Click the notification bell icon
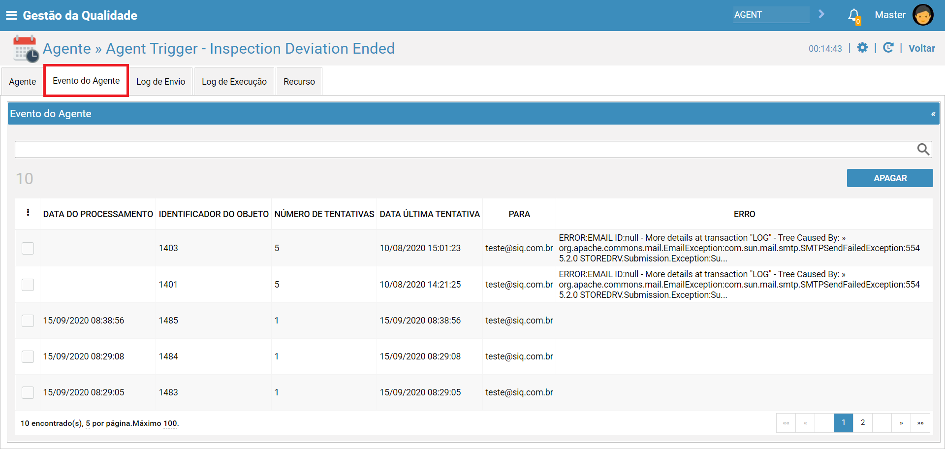 854,16
